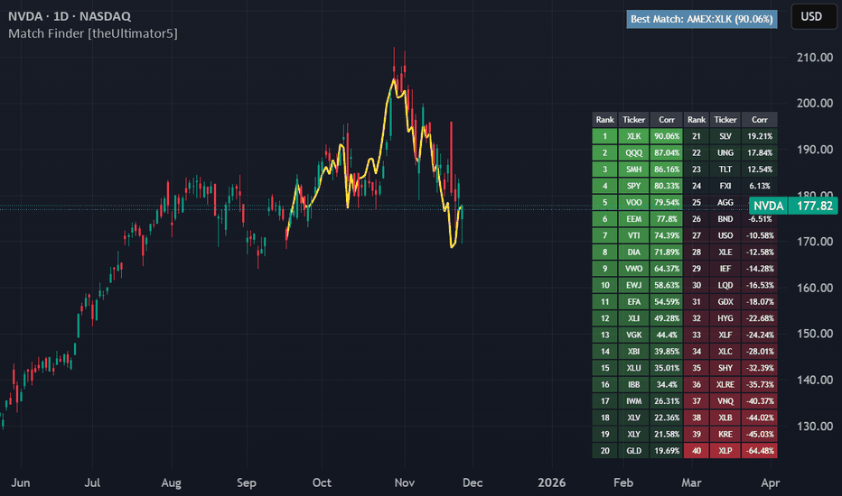842x496 pixels.
Task: Click the first Rank column header
Action: coord(604,120)
